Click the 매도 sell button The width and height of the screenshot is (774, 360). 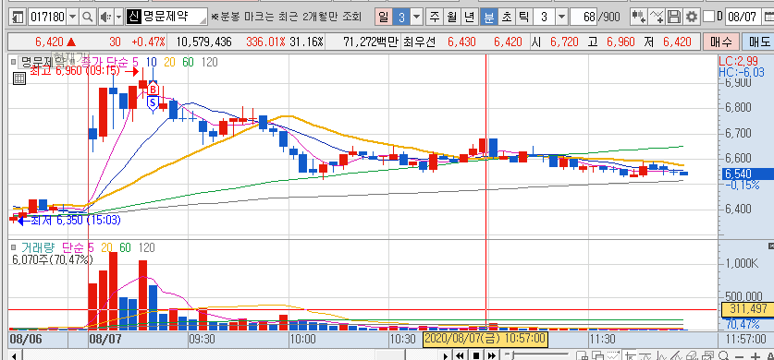click(758, 42)
